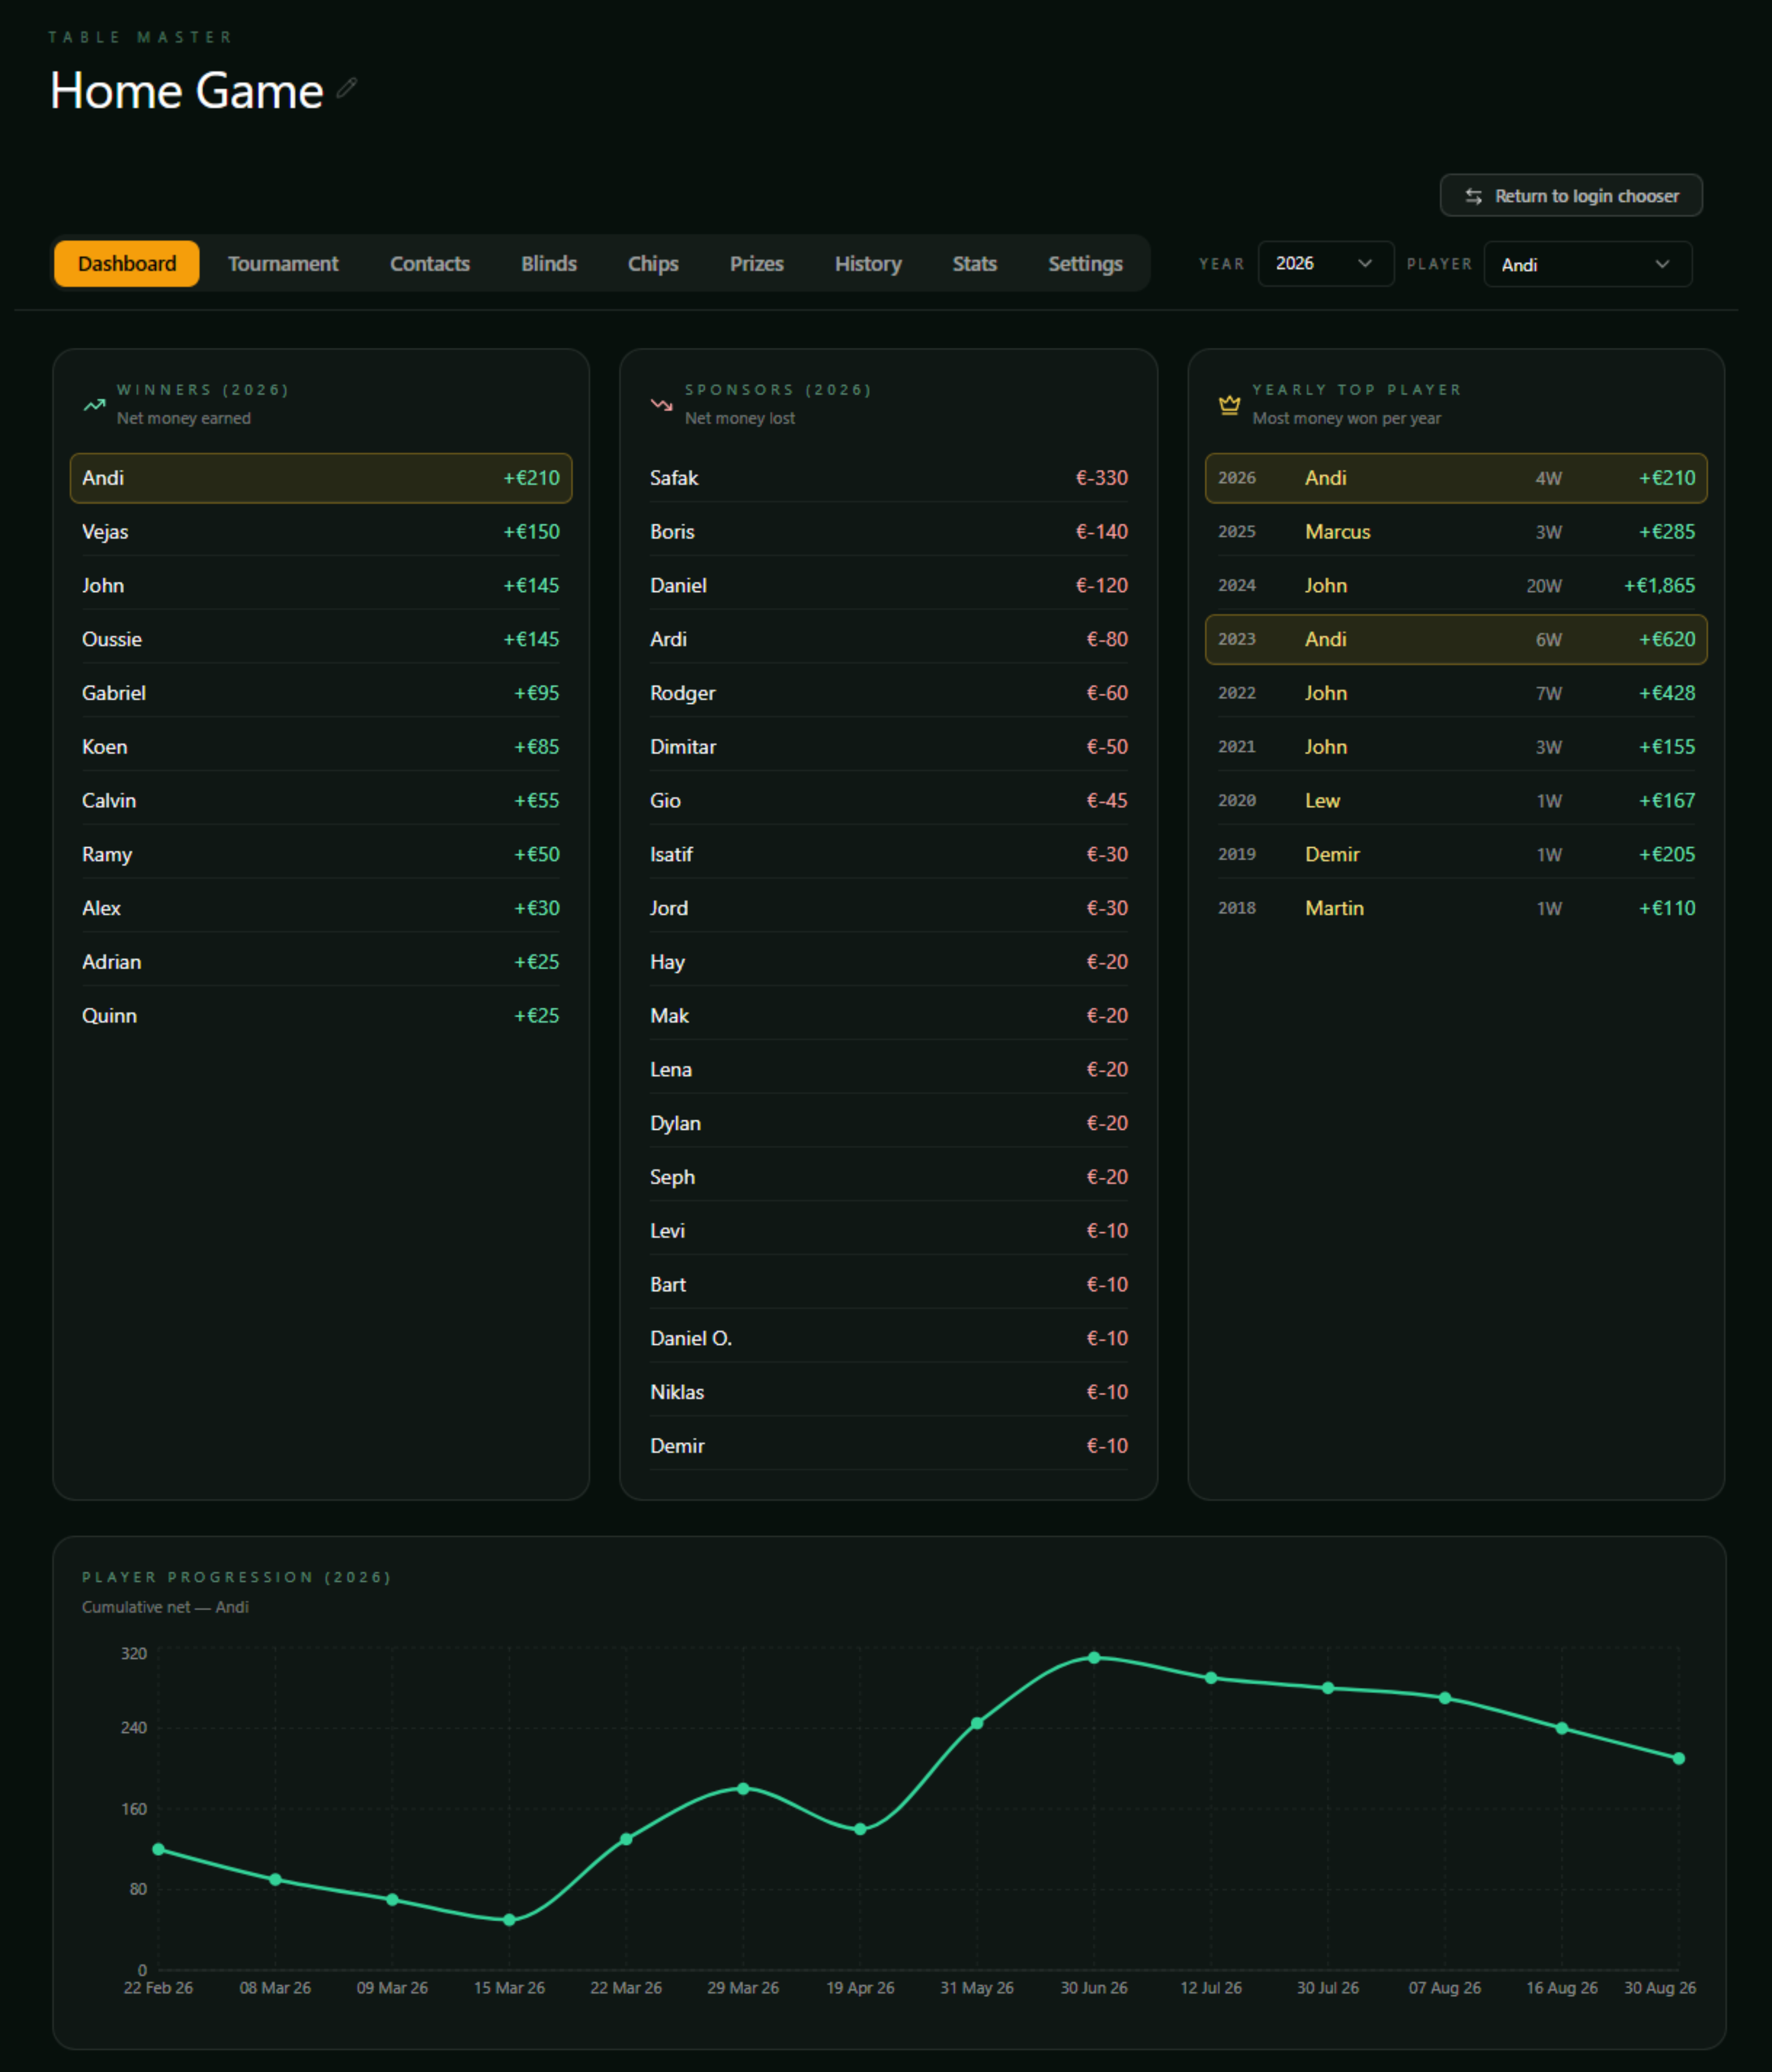The image size is (1772, 2072).
Task: Click Lena in Sponsors list
Action: [889, 1070]
